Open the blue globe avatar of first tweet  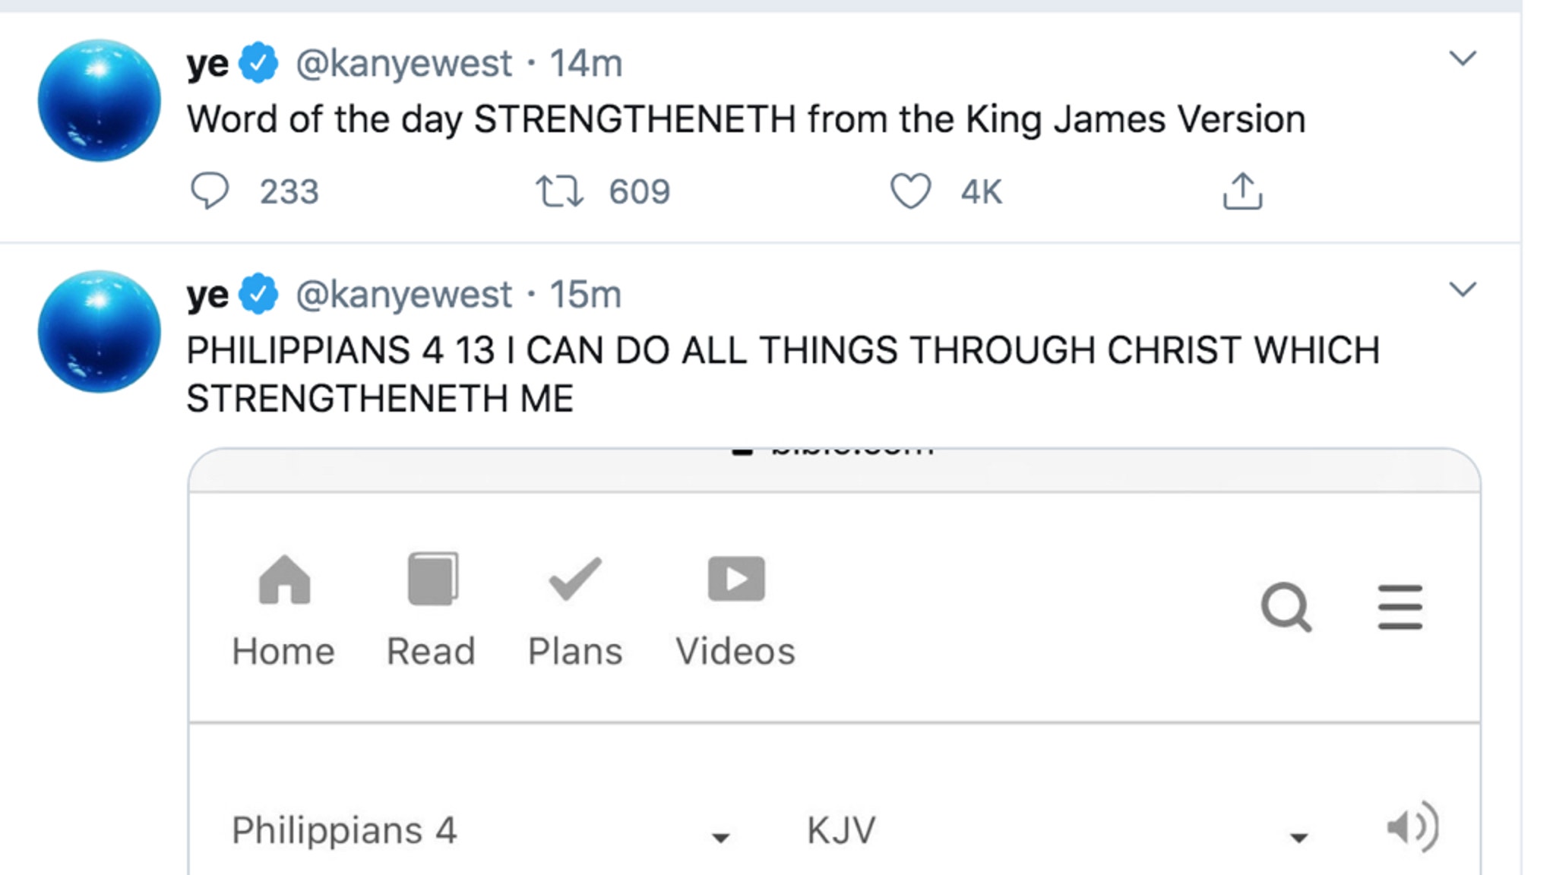[x=100, y=100]
